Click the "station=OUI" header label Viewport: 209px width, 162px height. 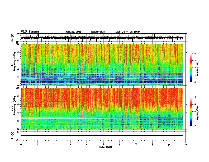point(98,32)
